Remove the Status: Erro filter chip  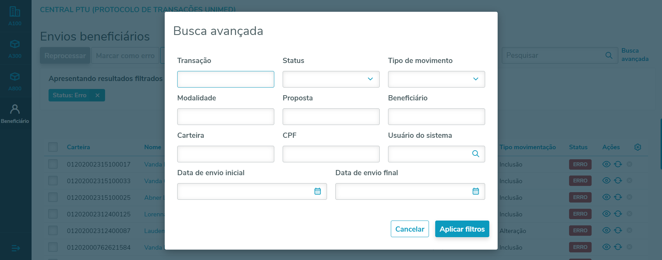(x=97, y=95)
